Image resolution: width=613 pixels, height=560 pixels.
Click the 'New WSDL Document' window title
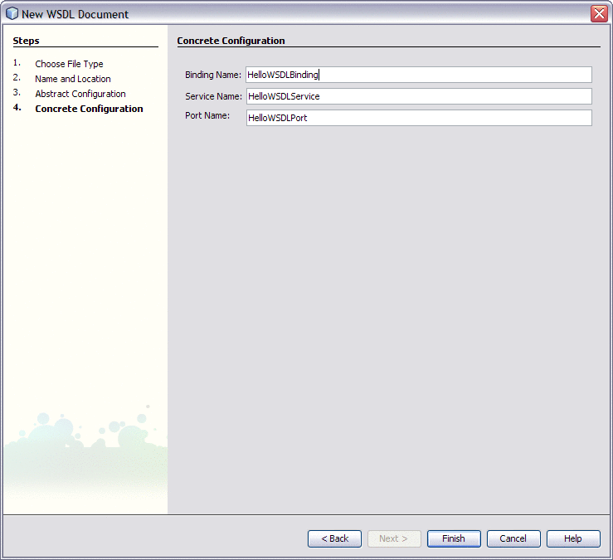point(75,14)
